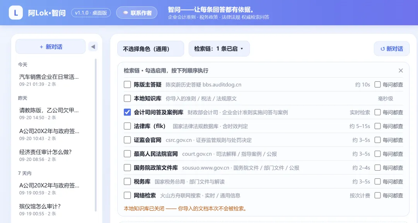Click the sidebar conversation list scrollbar
Screen dimensions: 418x223
pos(96,135)
